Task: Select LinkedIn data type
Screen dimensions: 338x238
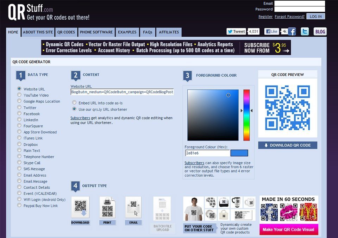Action: 19,119
